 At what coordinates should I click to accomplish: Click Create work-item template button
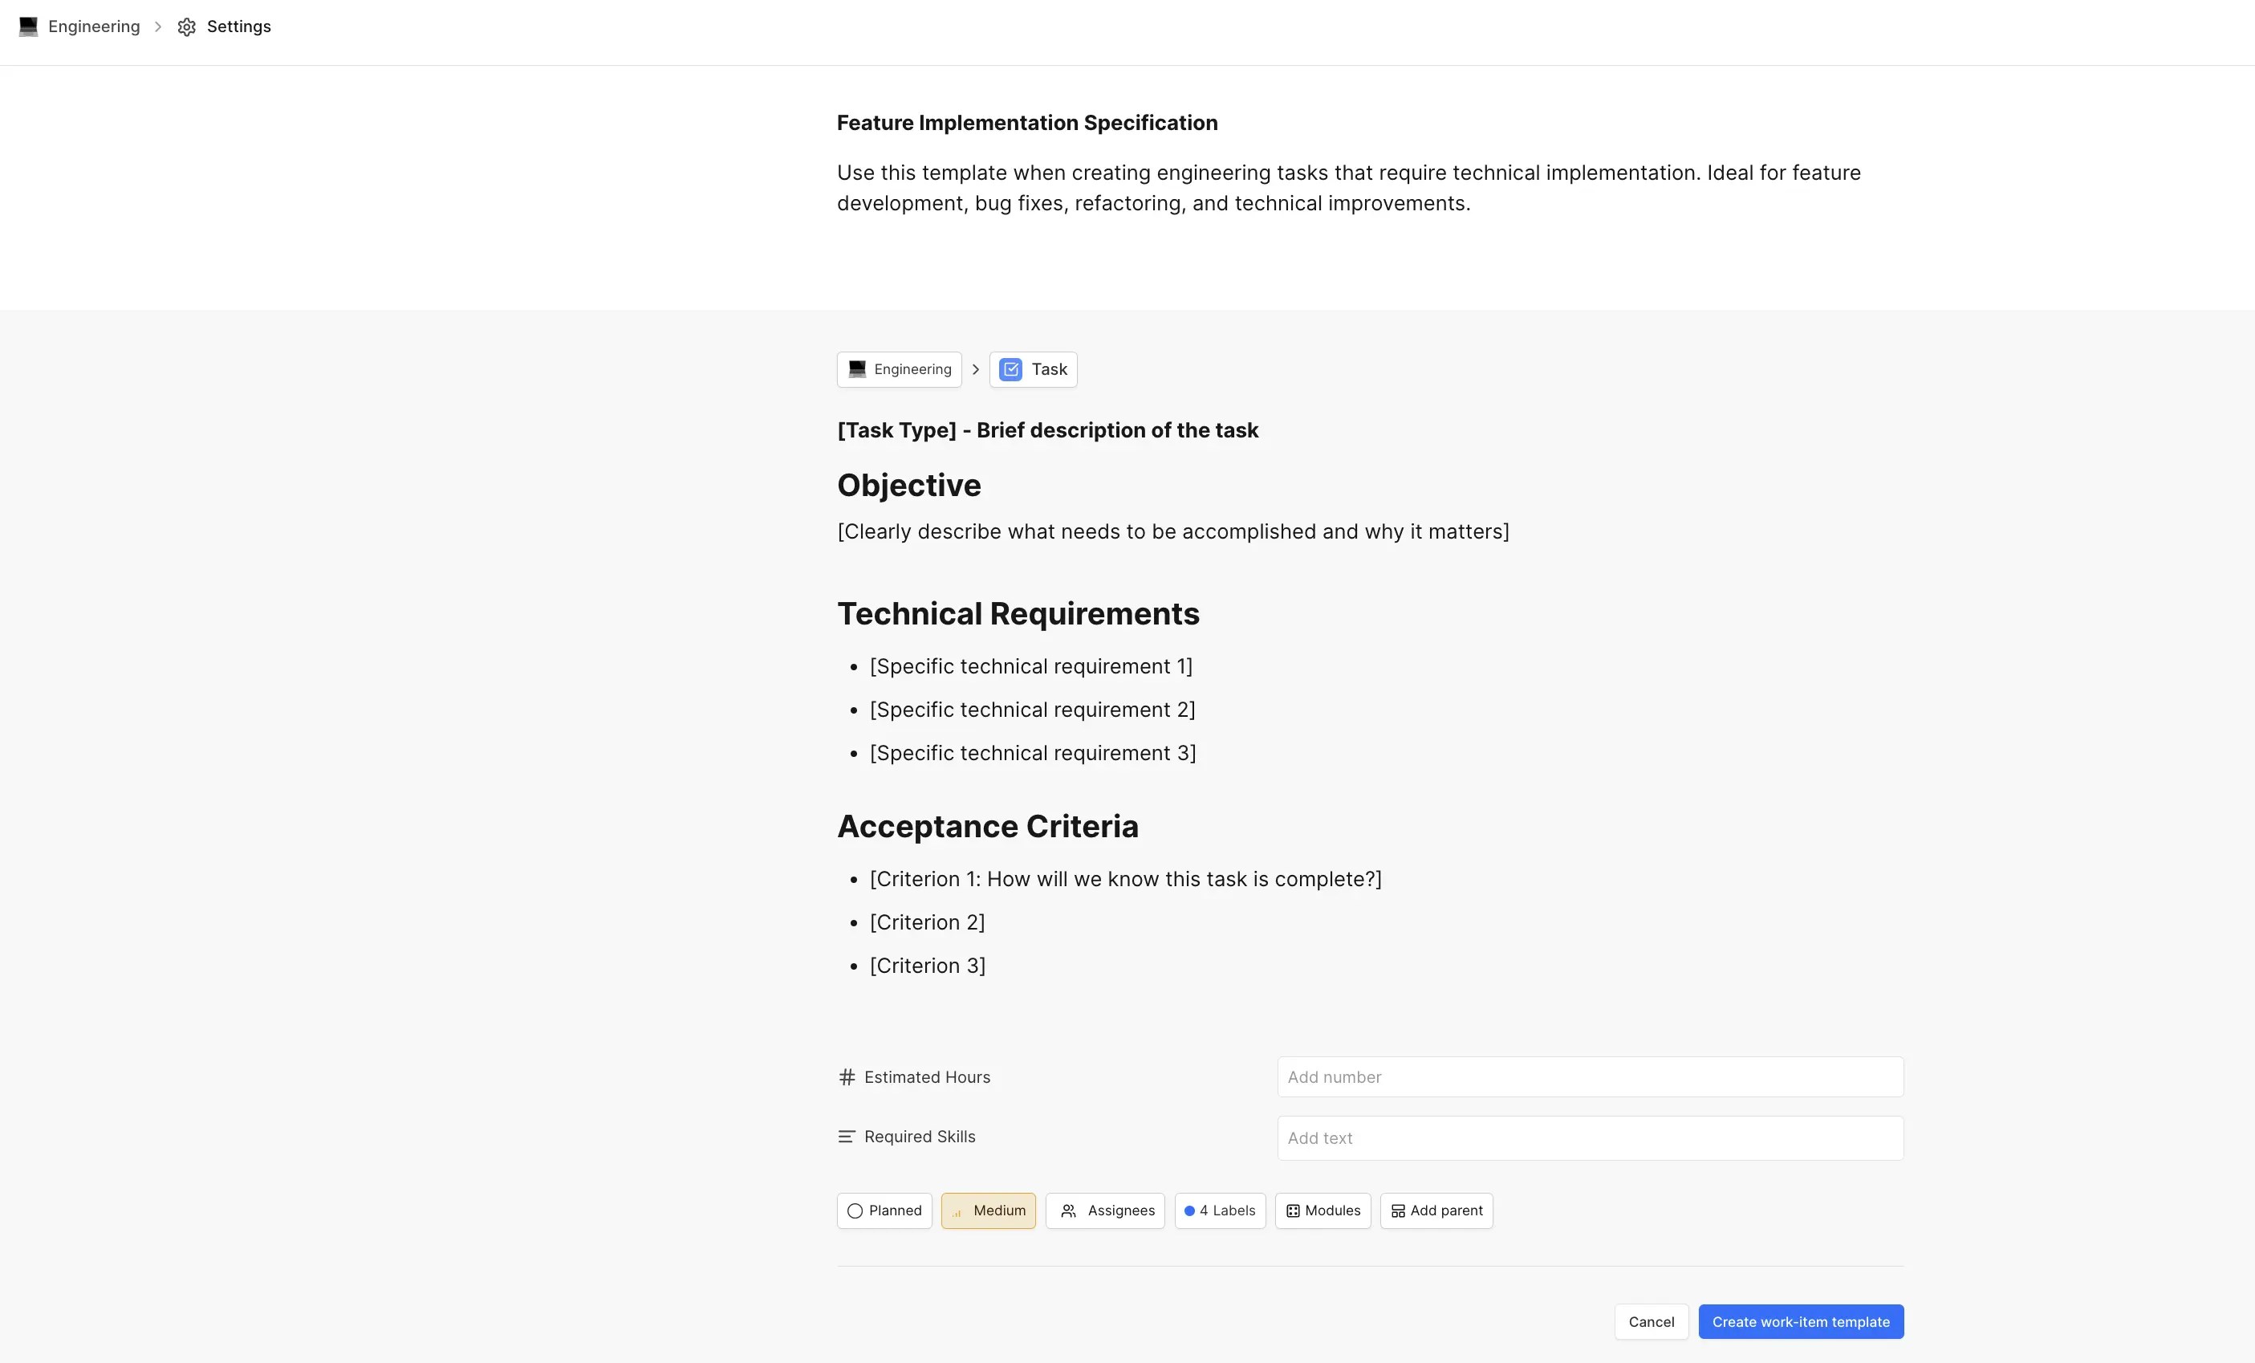click(1800, 1321)
